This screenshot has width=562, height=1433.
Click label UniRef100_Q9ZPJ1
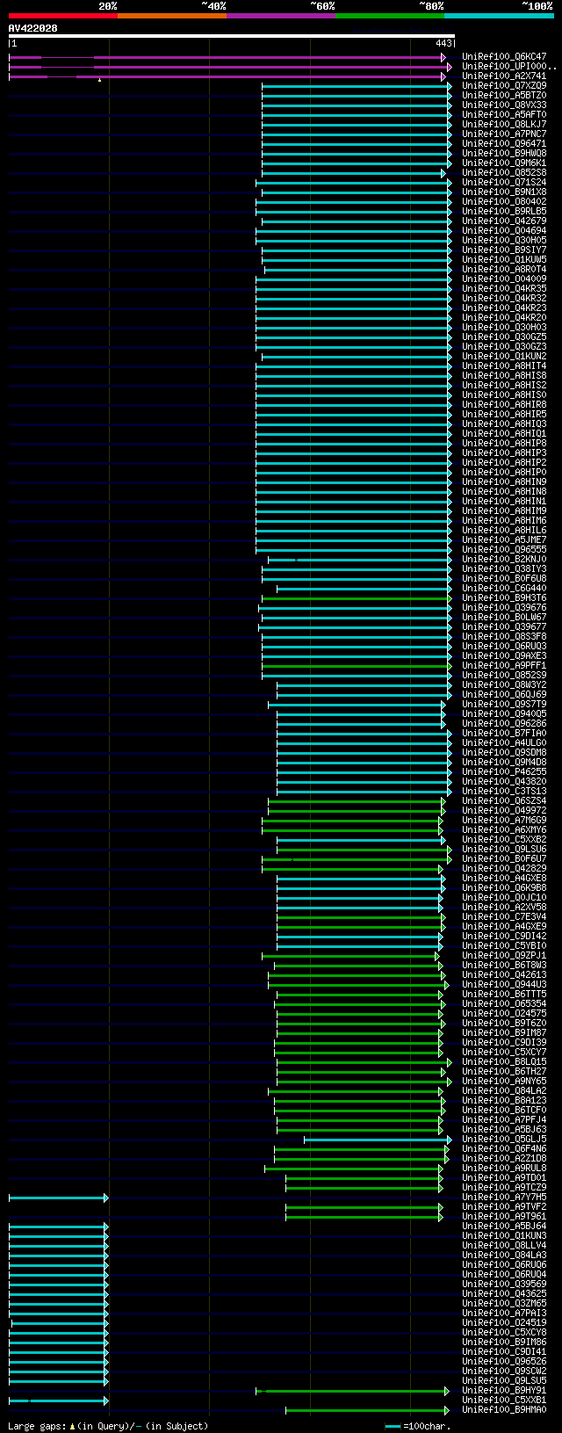tap(504, 956)
